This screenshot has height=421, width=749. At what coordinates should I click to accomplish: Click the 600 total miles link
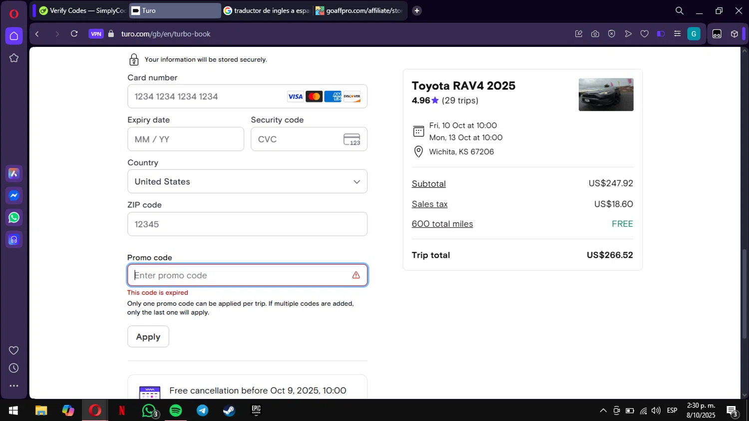[x=442, y=224]
